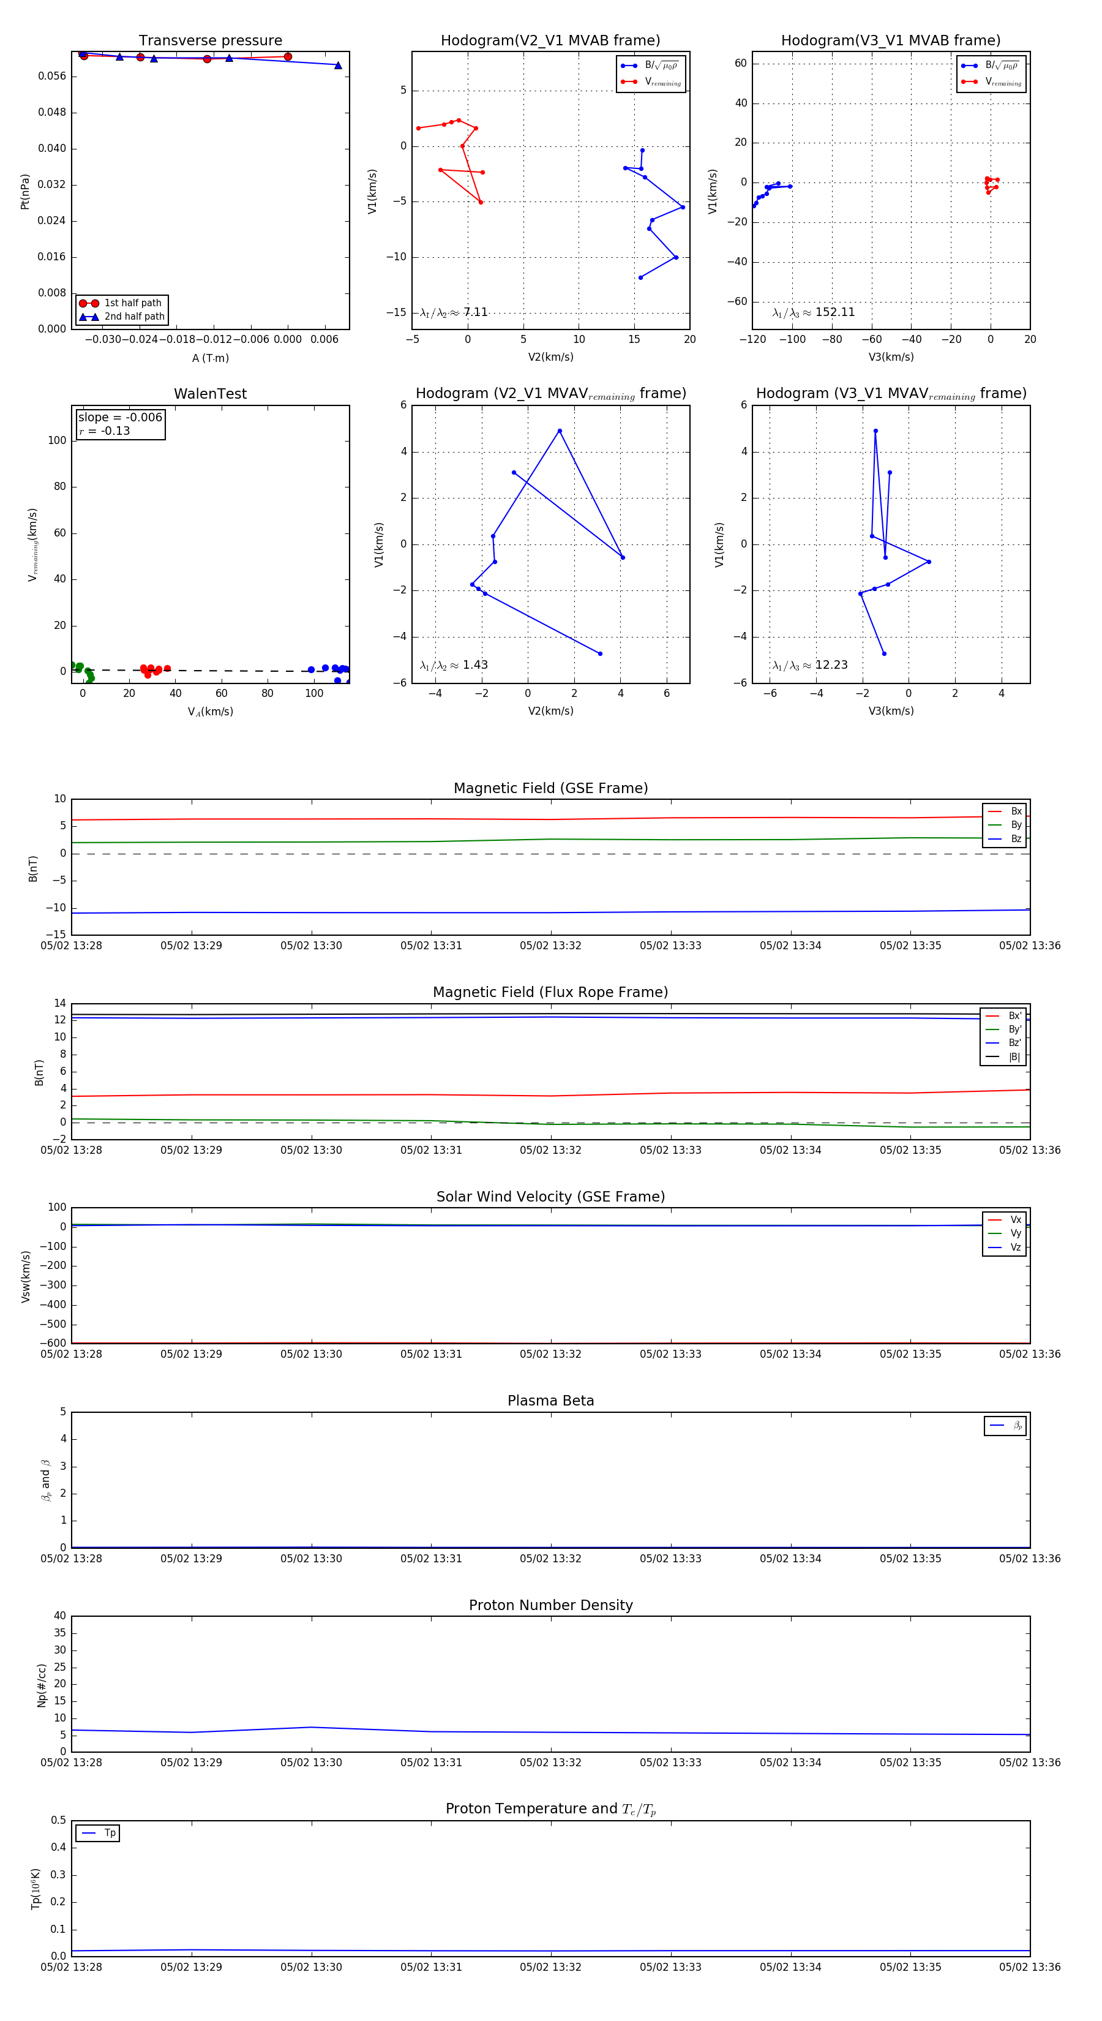
Task: Select the "Bz'" flux rope legend entry
Action: (x=1003, y=1043)
